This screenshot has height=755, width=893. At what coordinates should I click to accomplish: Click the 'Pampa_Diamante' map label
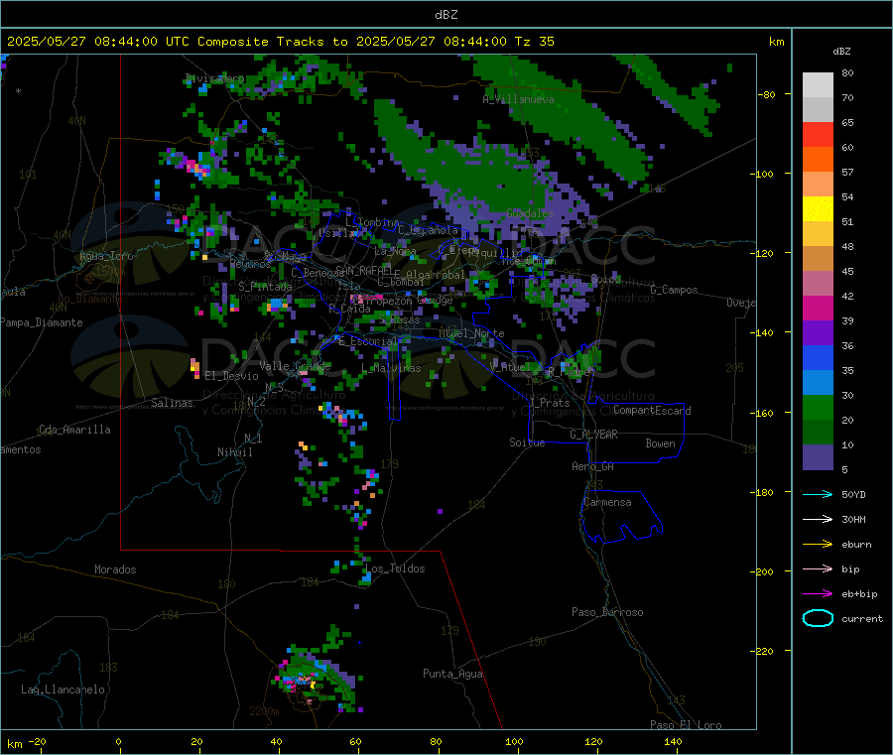point(42,322)
